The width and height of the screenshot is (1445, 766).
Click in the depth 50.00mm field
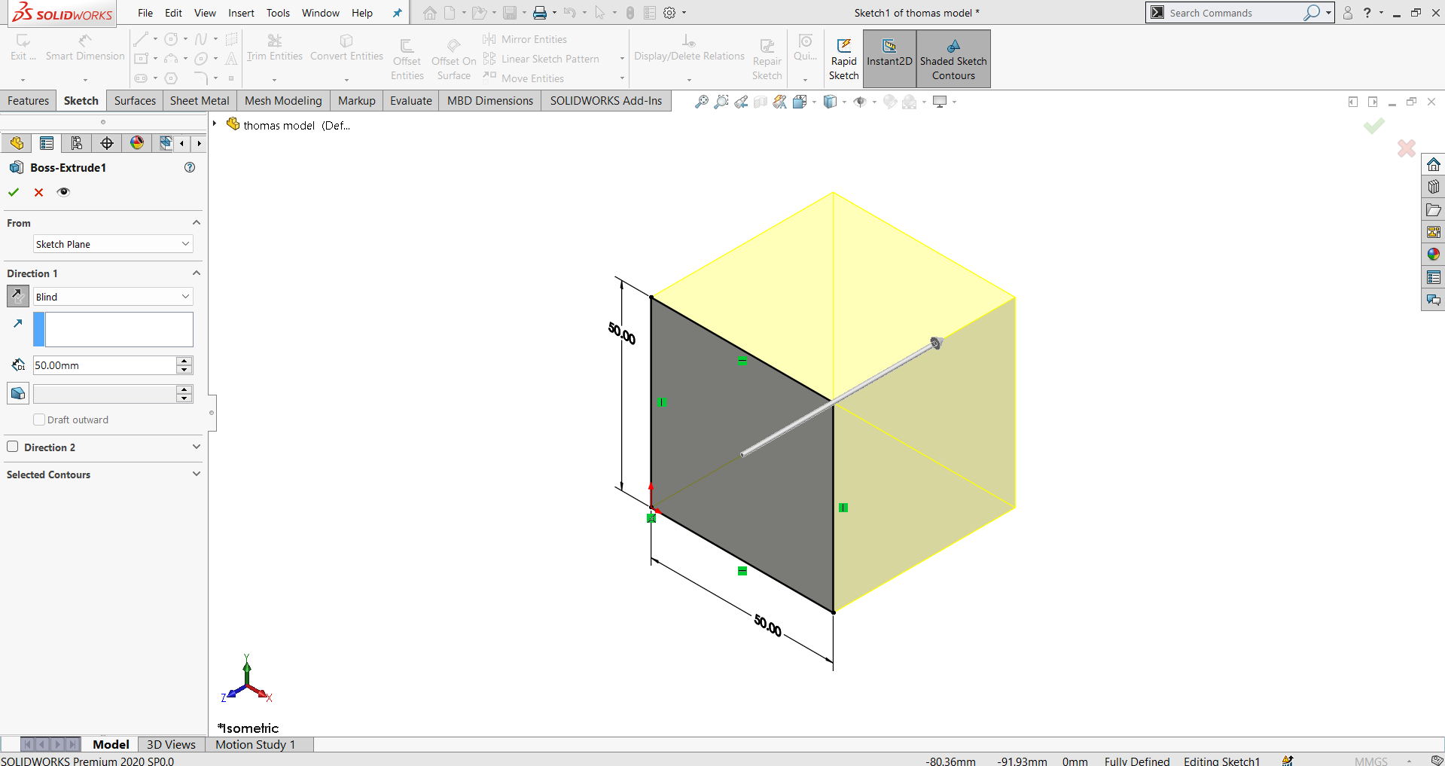click(104, 365)
